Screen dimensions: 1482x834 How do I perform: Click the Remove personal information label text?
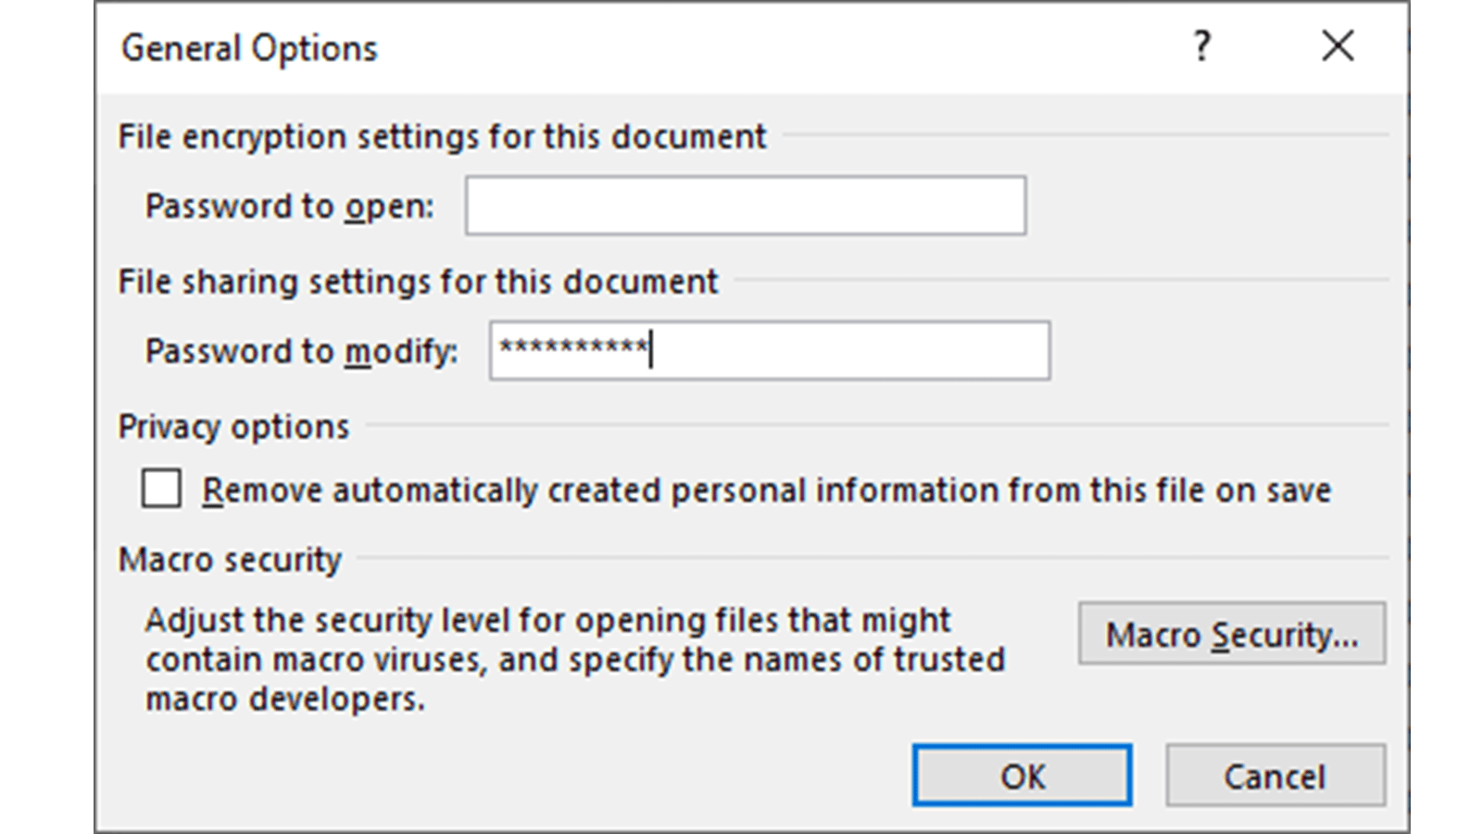766,490
